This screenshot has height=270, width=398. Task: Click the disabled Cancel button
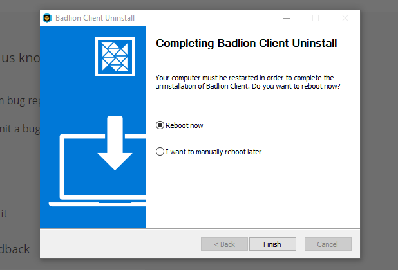pos(328,244)
